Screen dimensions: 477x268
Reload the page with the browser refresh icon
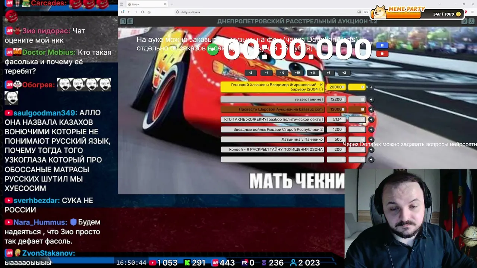click(x=142, y=12)
